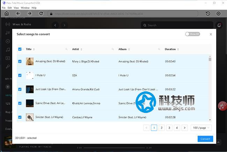Go to page 3
Screen dimensions: 227x152
click(x=169, y=128)
